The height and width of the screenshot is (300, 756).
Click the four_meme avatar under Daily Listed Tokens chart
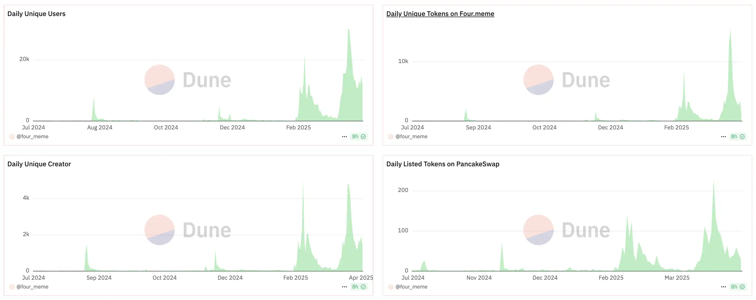coord(391,287)
